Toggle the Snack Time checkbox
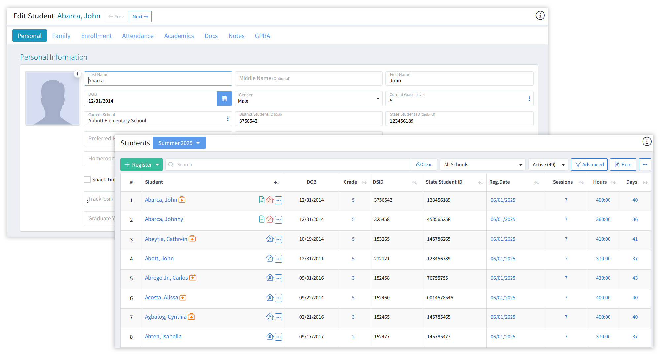The width and height of the screenshot is (660, 354). coord(87,179)
